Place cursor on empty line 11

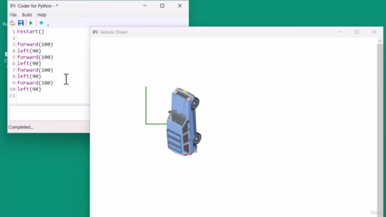(x=53, y=96)
